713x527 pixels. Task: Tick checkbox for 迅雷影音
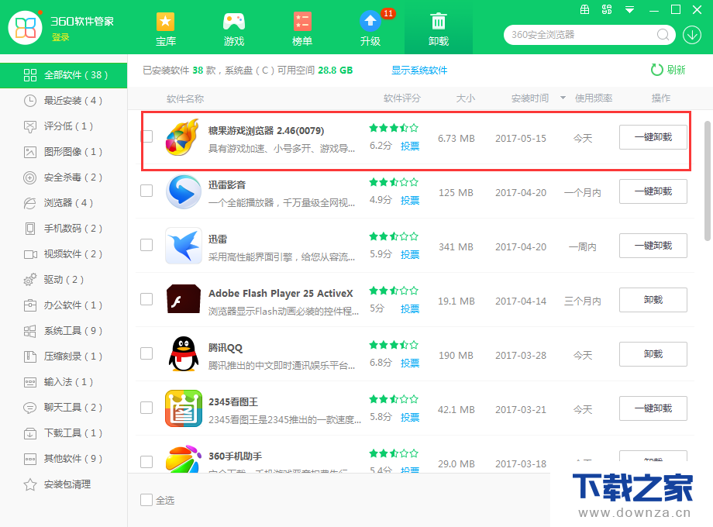(x=146, y=191)
